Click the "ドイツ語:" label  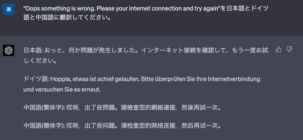(36, 79)
